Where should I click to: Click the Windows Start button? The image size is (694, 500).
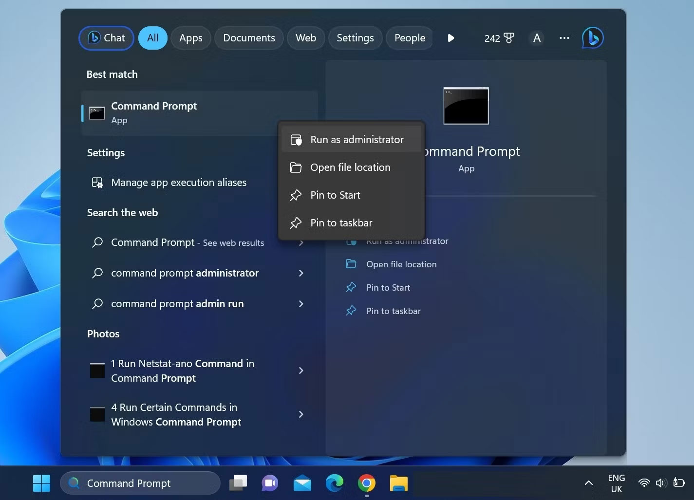41,483
